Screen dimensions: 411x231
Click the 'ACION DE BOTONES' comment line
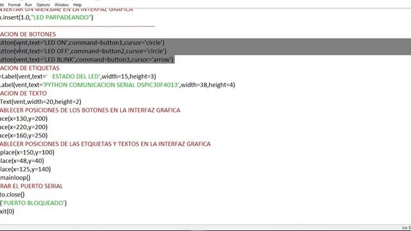(28, 34)
